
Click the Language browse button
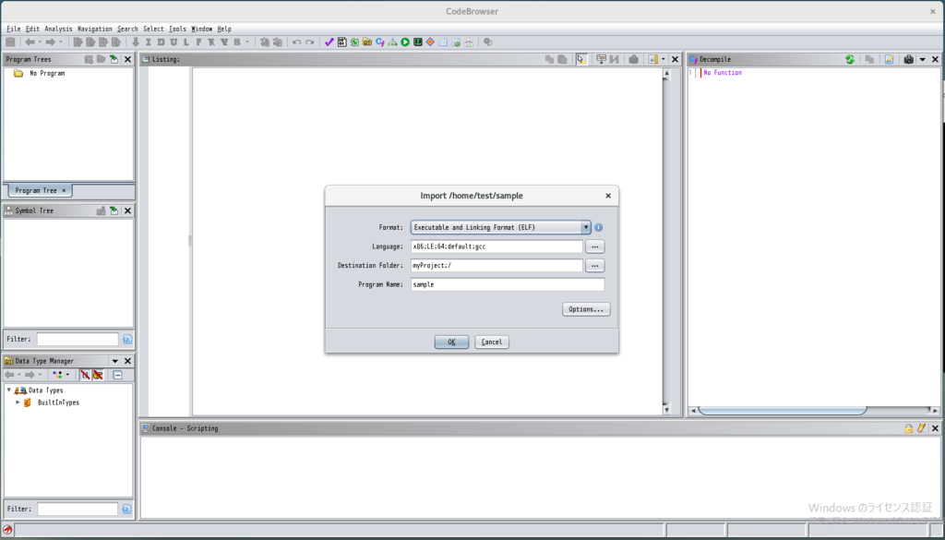click(595, 246)
